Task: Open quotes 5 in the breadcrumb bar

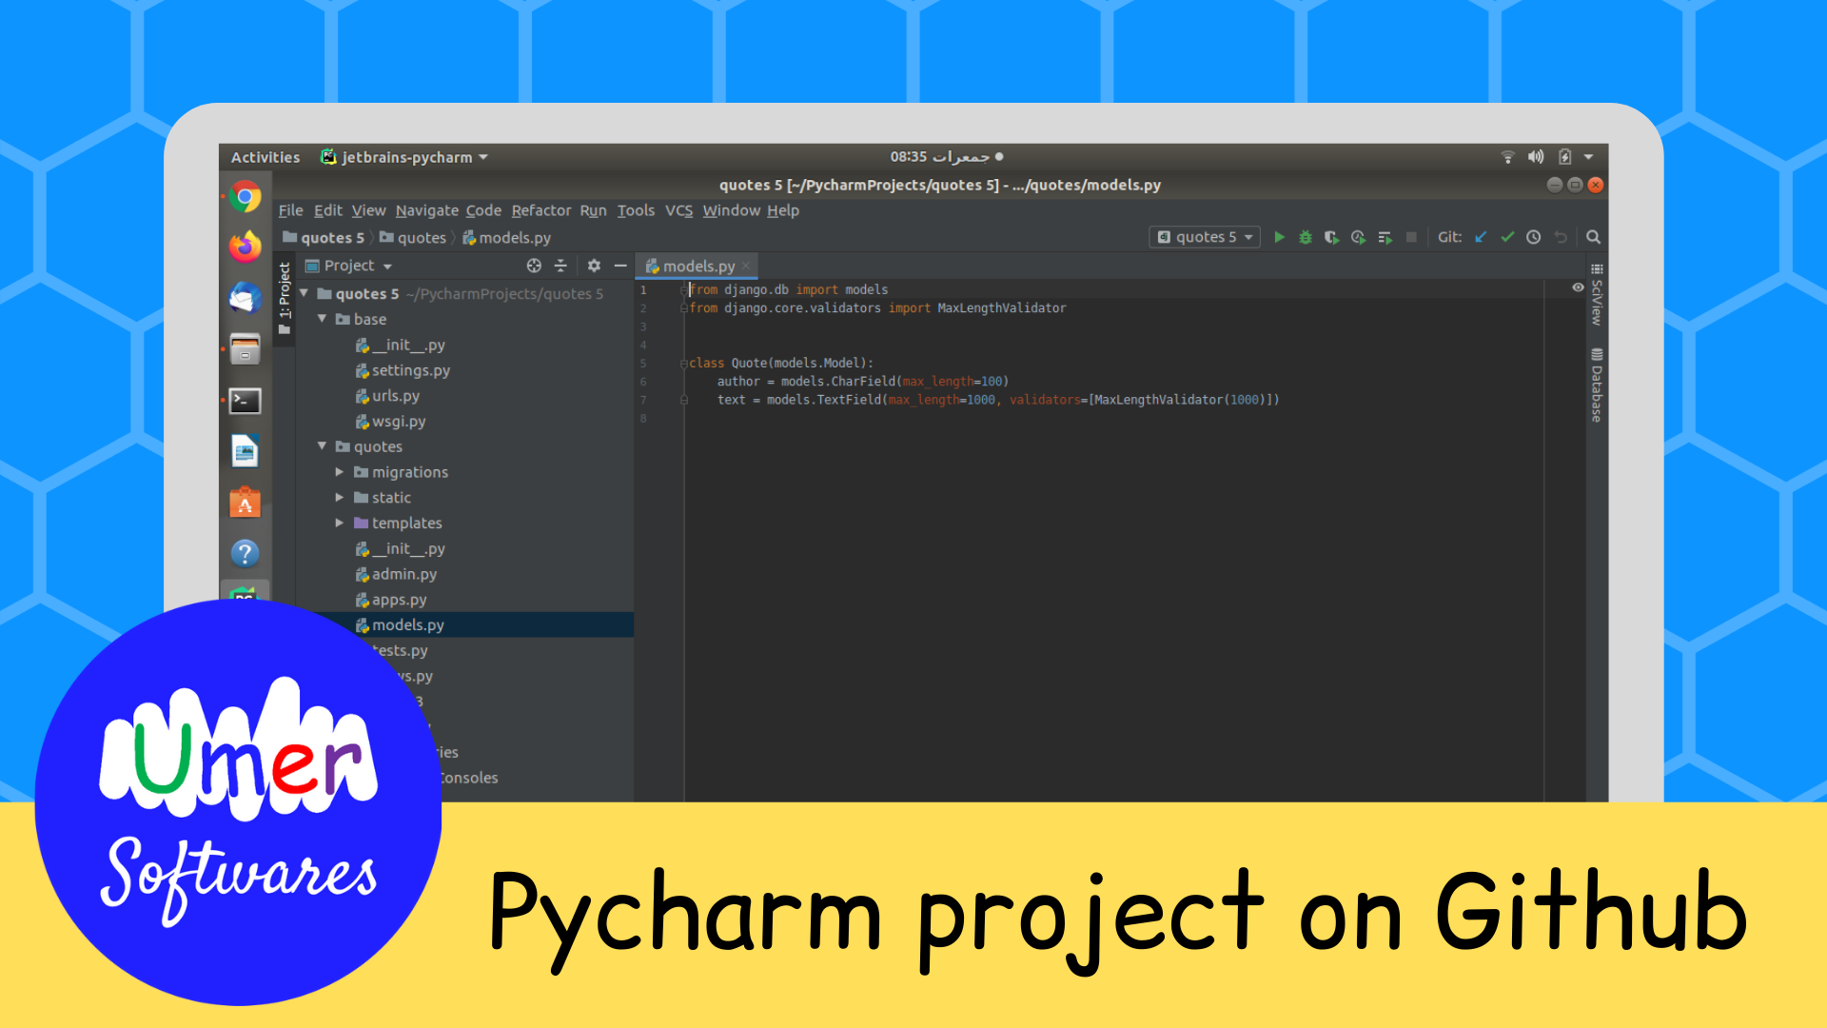Action: 331,237
